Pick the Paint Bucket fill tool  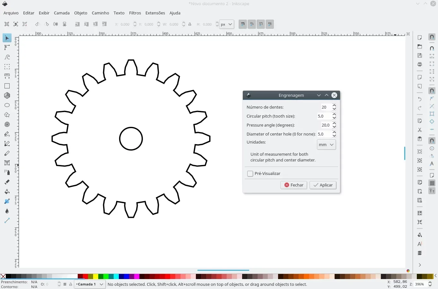7,192
